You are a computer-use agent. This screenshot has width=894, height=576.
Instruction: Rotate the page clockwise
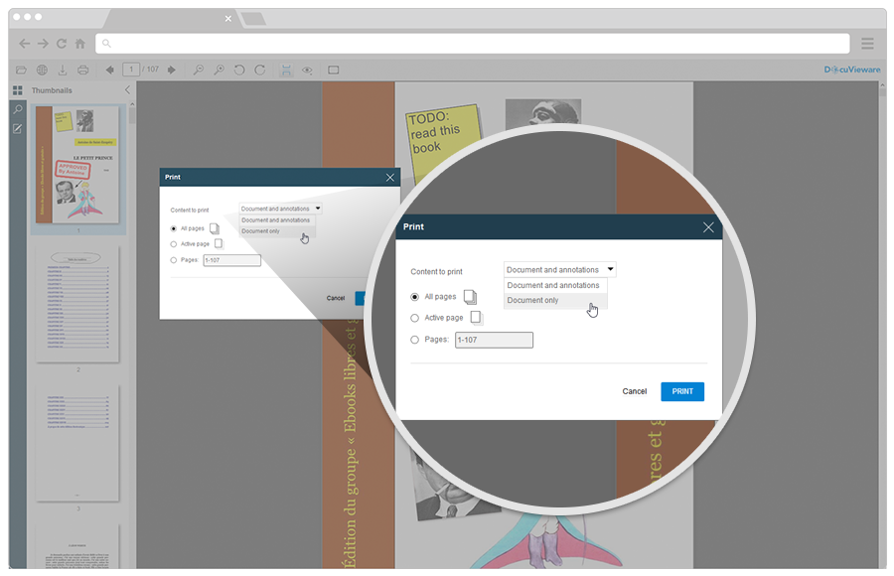tap(260, 70)
